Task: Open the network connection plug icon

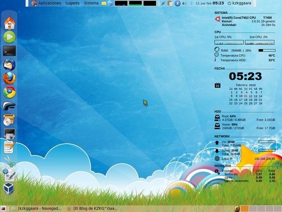Action: 163,3
